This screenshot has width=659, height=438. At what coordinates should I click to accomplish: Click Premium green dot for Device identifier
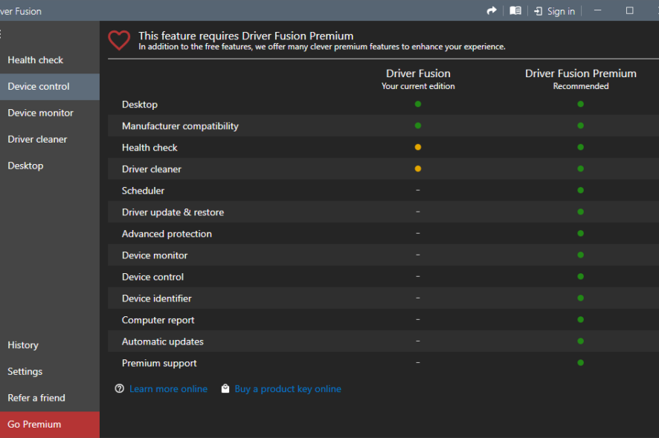tap(580, 298)
